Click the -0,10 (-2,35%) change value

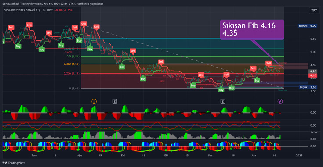pos(64,10)
